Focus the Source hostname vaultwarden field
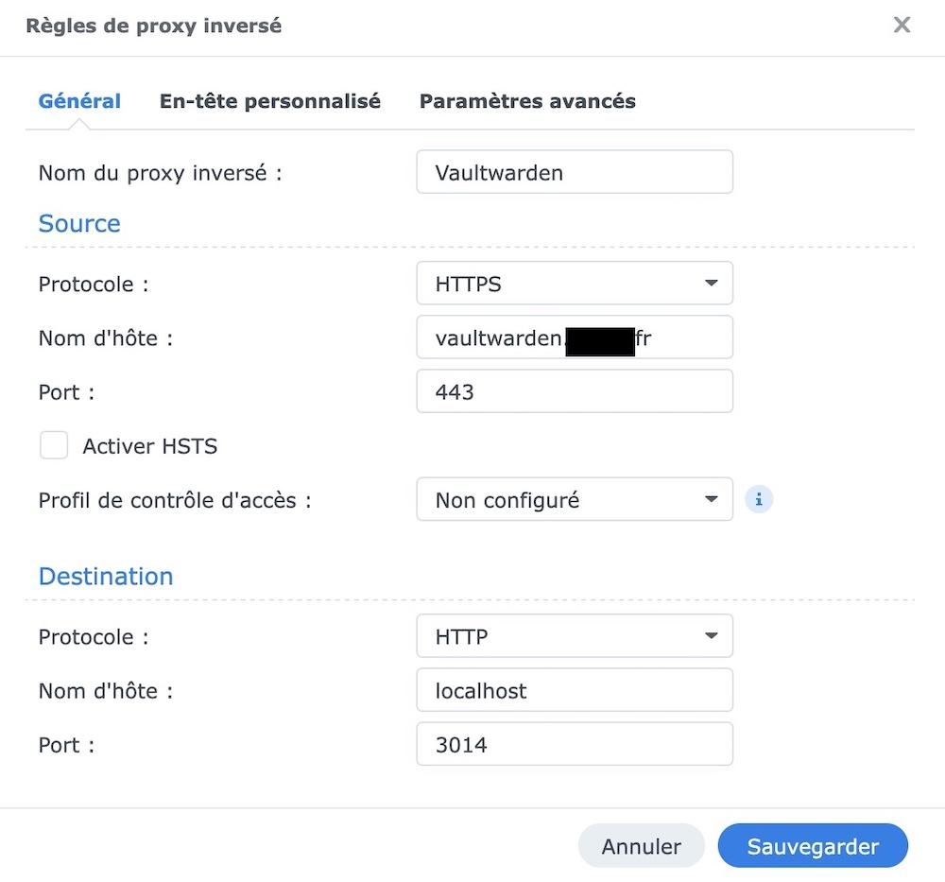The width and height of the screenshot is (945, 882). click(574, 337)
